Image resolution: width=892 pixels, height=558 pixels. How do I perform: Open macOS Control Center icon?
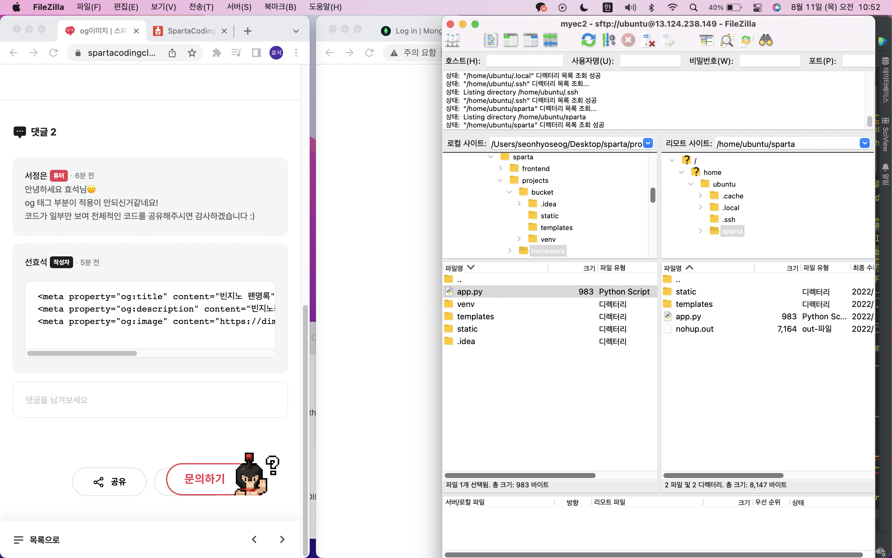tap(758, 7)
